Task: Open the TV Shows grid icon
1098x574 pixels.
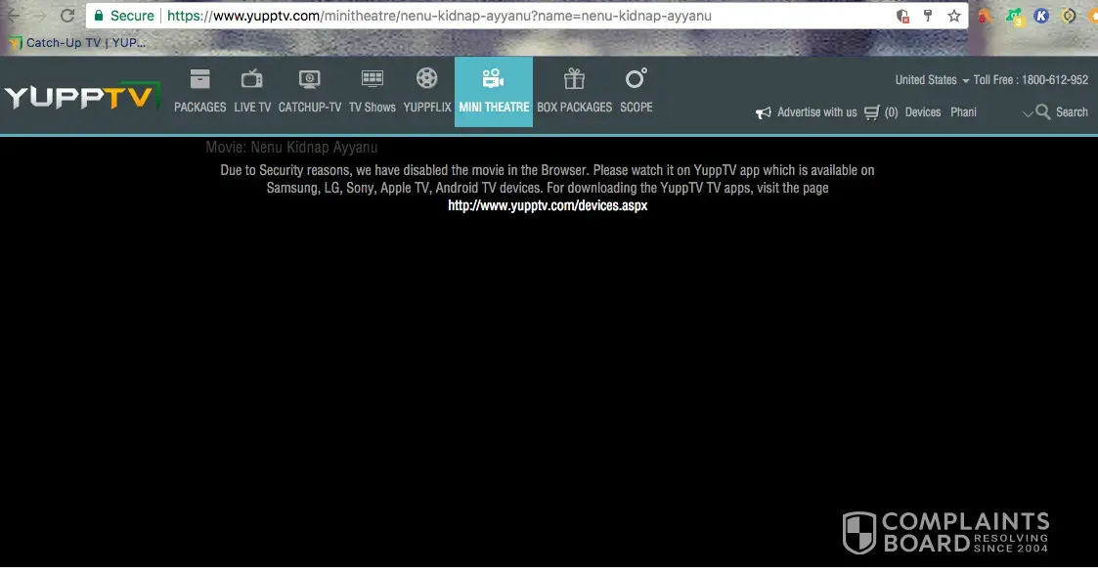Action: point(372,78)
